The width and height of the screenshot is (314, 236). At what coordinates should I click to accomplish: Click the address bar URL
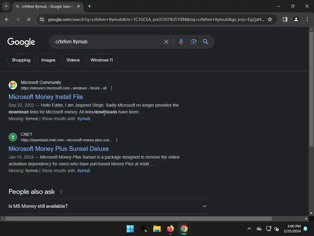(156, 19)
